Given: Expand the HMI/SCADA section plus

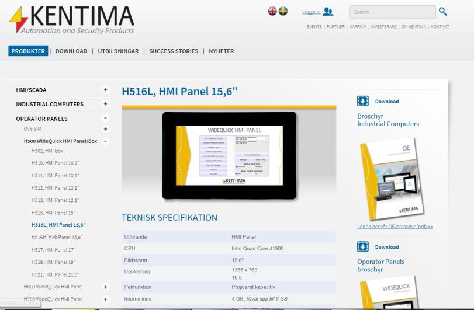Looking at the screenshot, I should point(105,90).
